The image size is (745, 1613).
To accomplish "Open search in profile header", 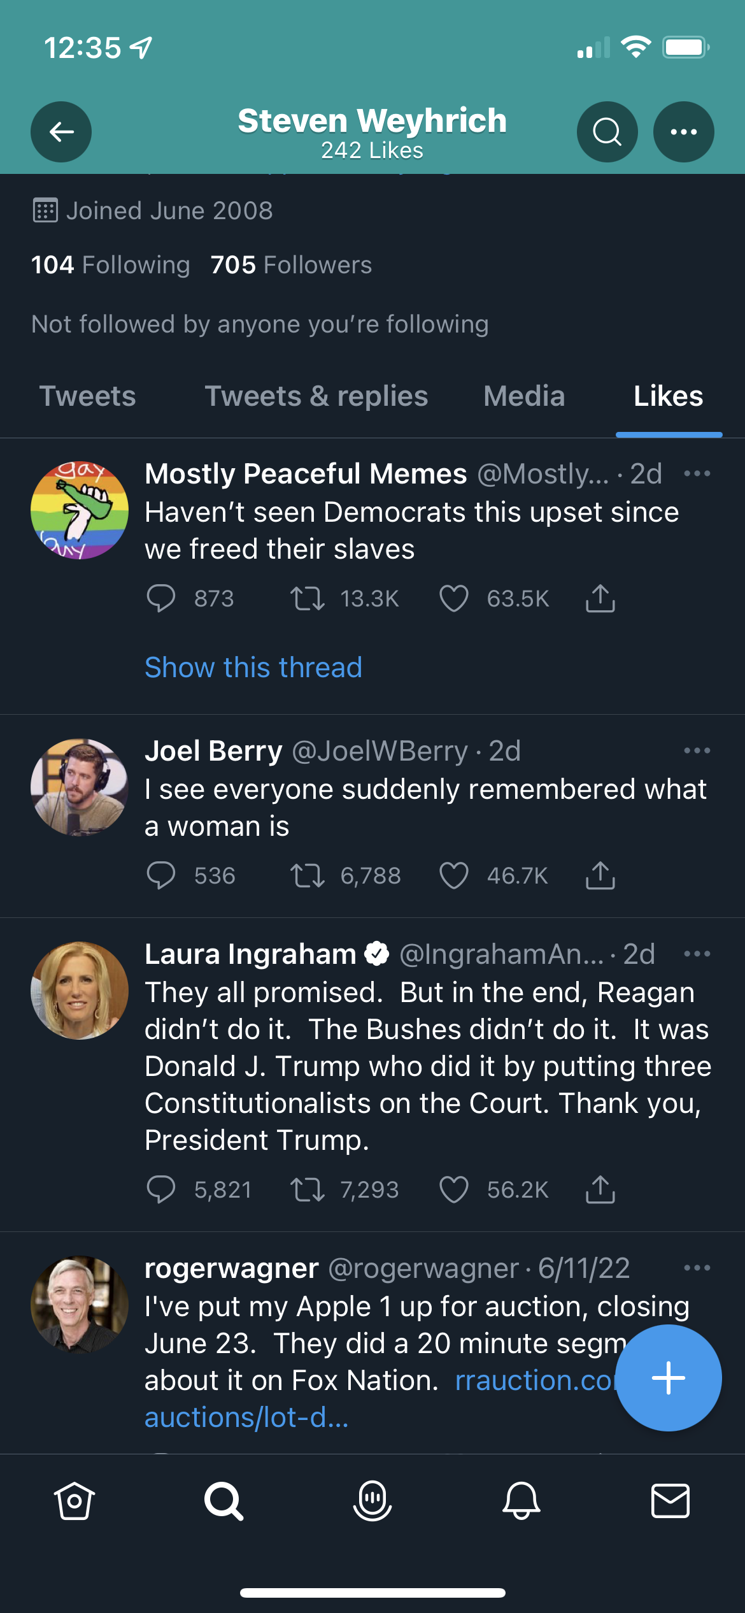I will [x=607, y=132].
